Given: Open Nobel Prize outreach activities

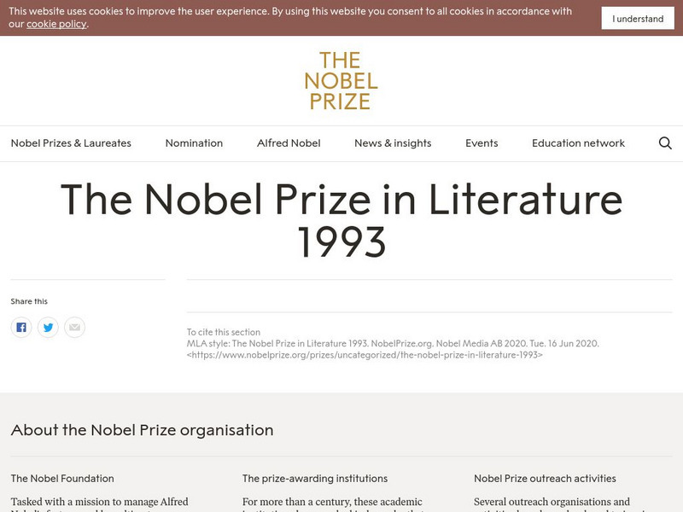Looking at the screenshot, I should (544, 480).
